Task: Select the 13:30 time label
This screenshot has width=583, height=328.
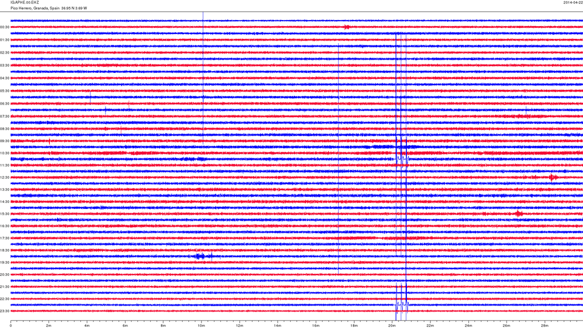Action: click(x=5, y=190)
